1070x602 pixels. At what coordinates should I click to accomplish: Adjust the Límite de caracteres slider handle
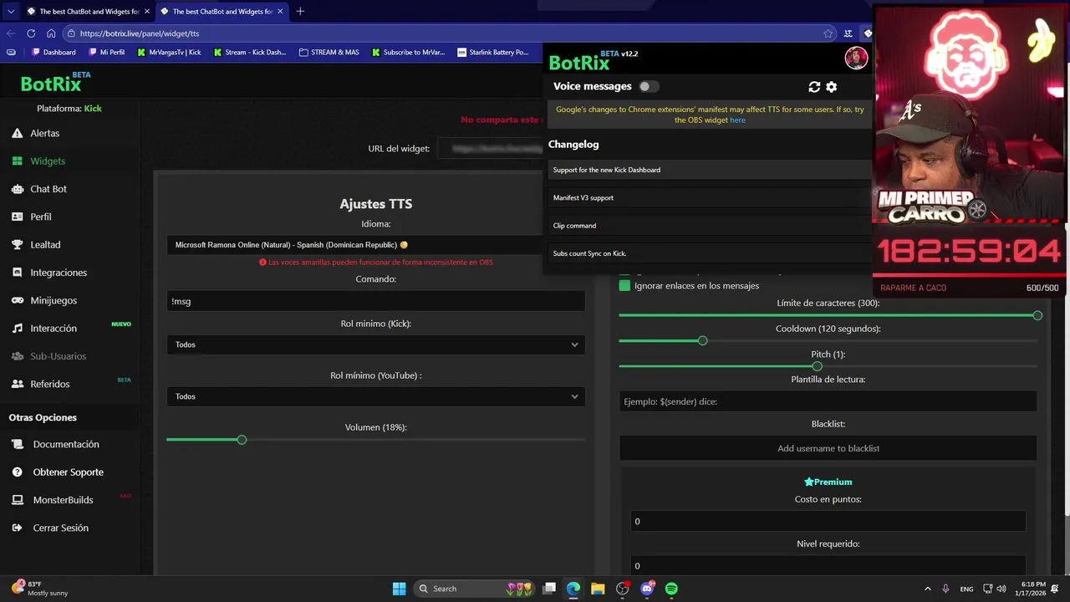click(1037, 315)
